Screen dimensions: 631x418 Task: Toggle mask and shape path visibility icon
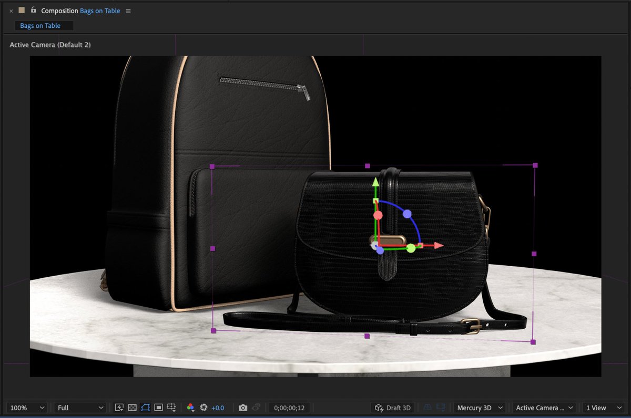click(146, 407)
